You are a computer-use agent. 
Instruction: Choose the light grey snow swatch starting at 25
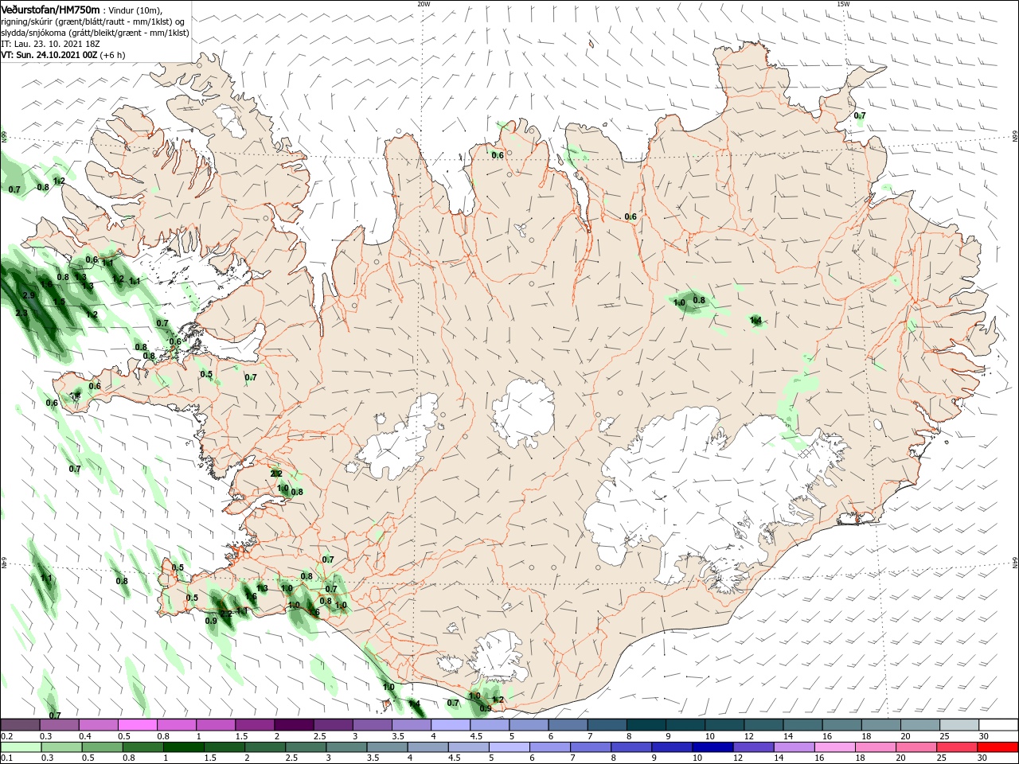959,725
